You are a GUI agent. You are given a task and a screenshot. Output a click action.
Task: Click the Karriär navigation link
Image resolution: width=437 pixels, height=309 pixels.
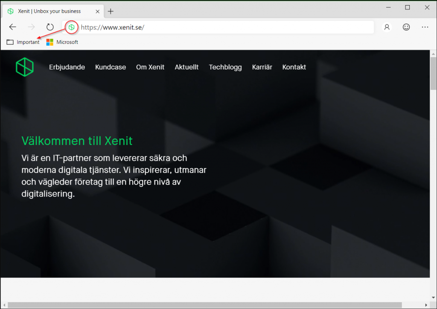[262, 67]
